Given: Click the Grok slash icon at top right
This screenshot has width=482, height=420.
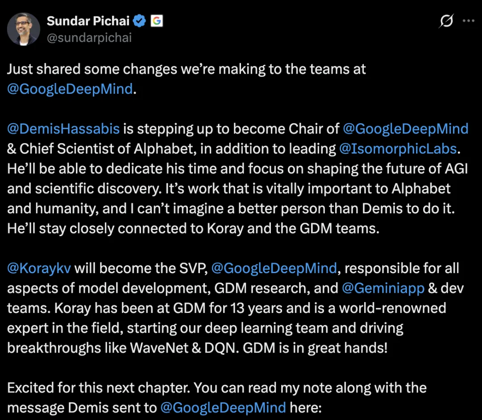Looking at the screenshot, I should tap(446, 21).
